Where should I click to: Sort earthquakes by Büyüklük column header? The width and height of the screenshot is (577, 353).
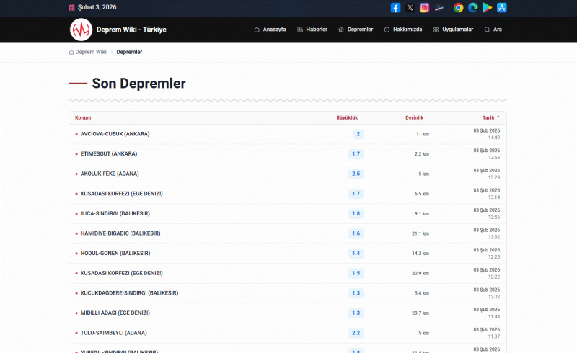347,117
